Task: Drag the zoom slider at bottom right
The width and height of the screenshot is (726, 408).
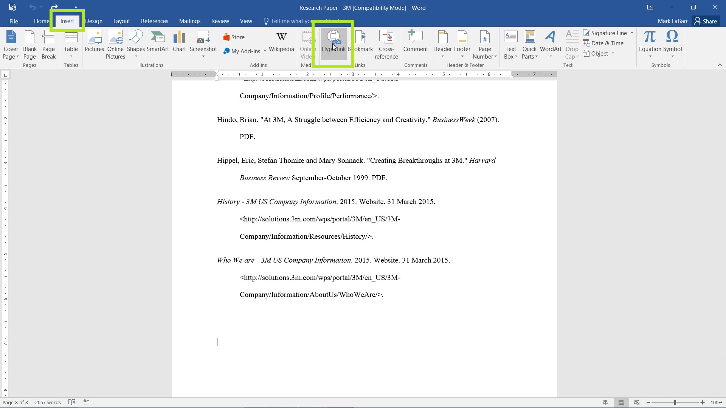Action: point(676,402)
